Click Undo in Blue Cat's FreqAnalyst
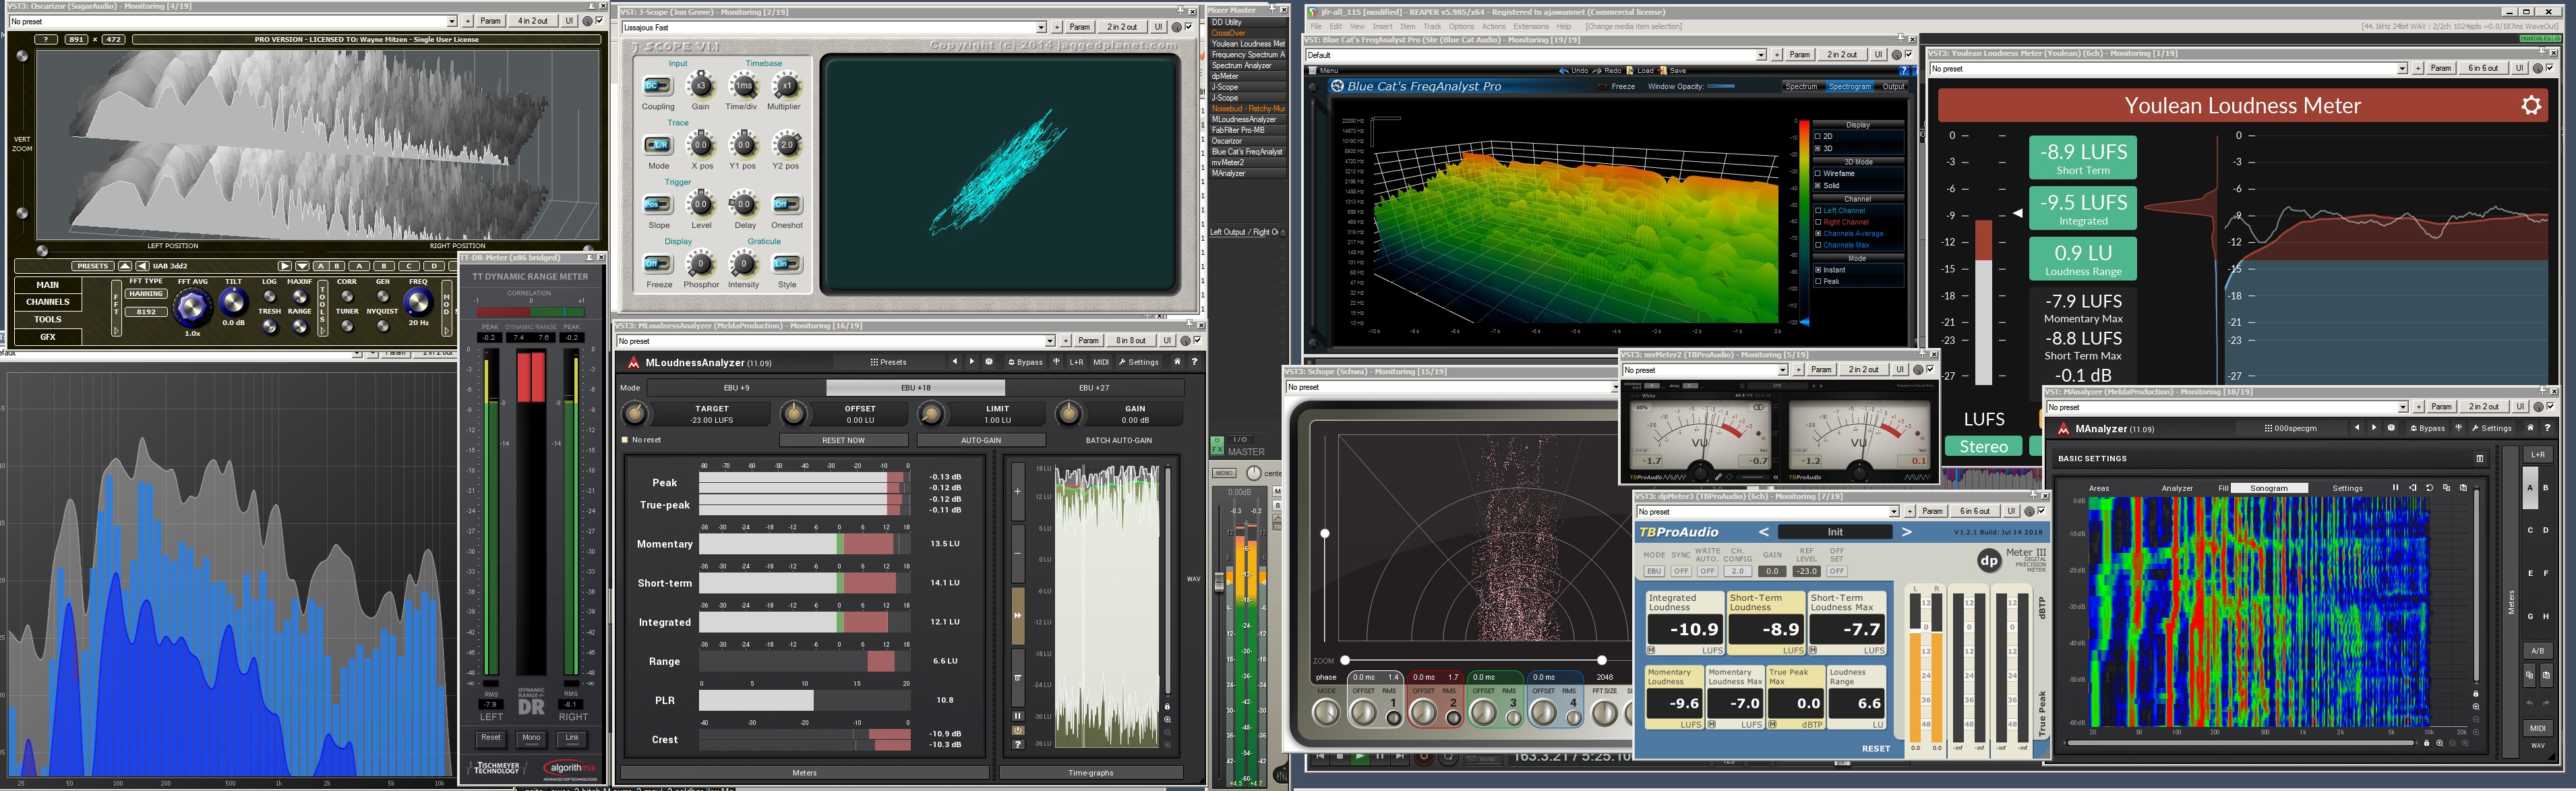This screenshot has width=2576, height=791. tap(1574, 71)
